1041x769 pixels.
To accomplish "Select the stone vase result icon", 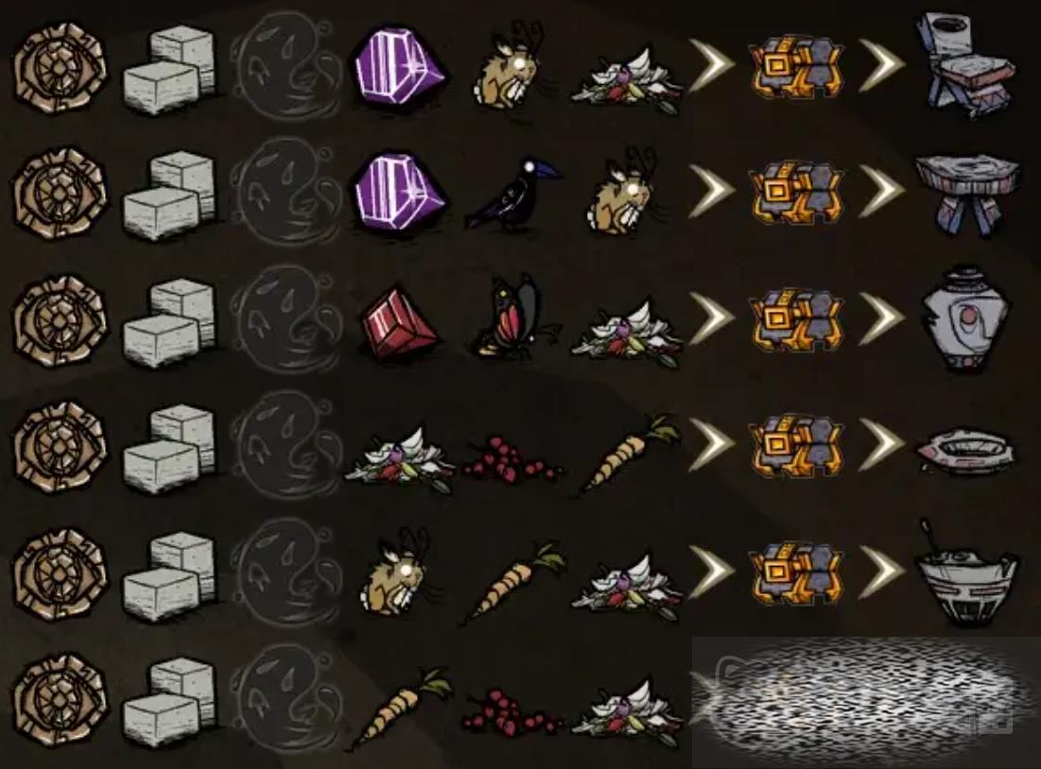I will click(966, 317).
